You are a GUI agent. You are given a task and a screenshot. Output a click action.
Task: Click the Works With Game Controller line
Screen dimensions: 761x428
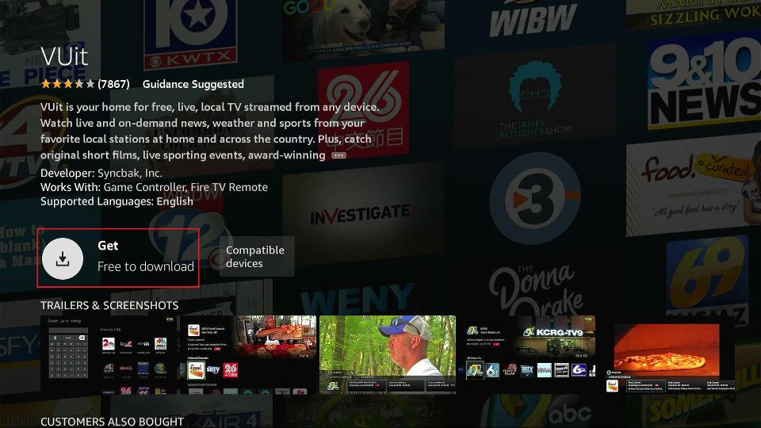tap(154, 187)
